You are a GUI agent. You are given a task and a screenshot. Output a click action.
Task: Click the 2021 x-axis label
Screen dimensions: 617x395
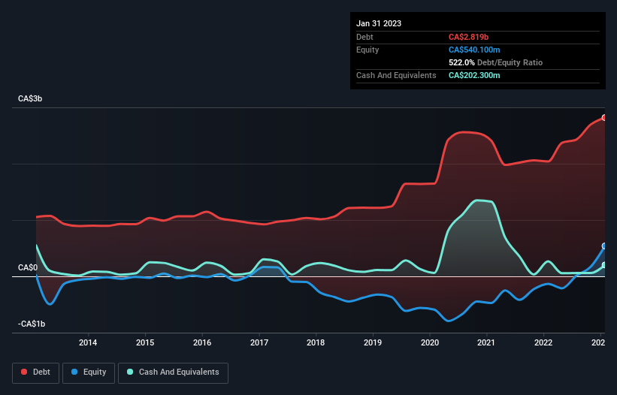(486, 342)
